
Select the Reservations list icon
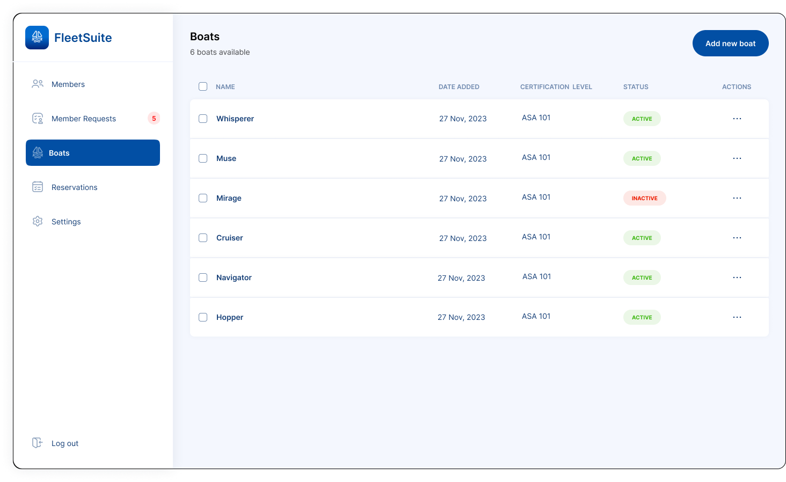pyautogui.click(x=37, y=187)
